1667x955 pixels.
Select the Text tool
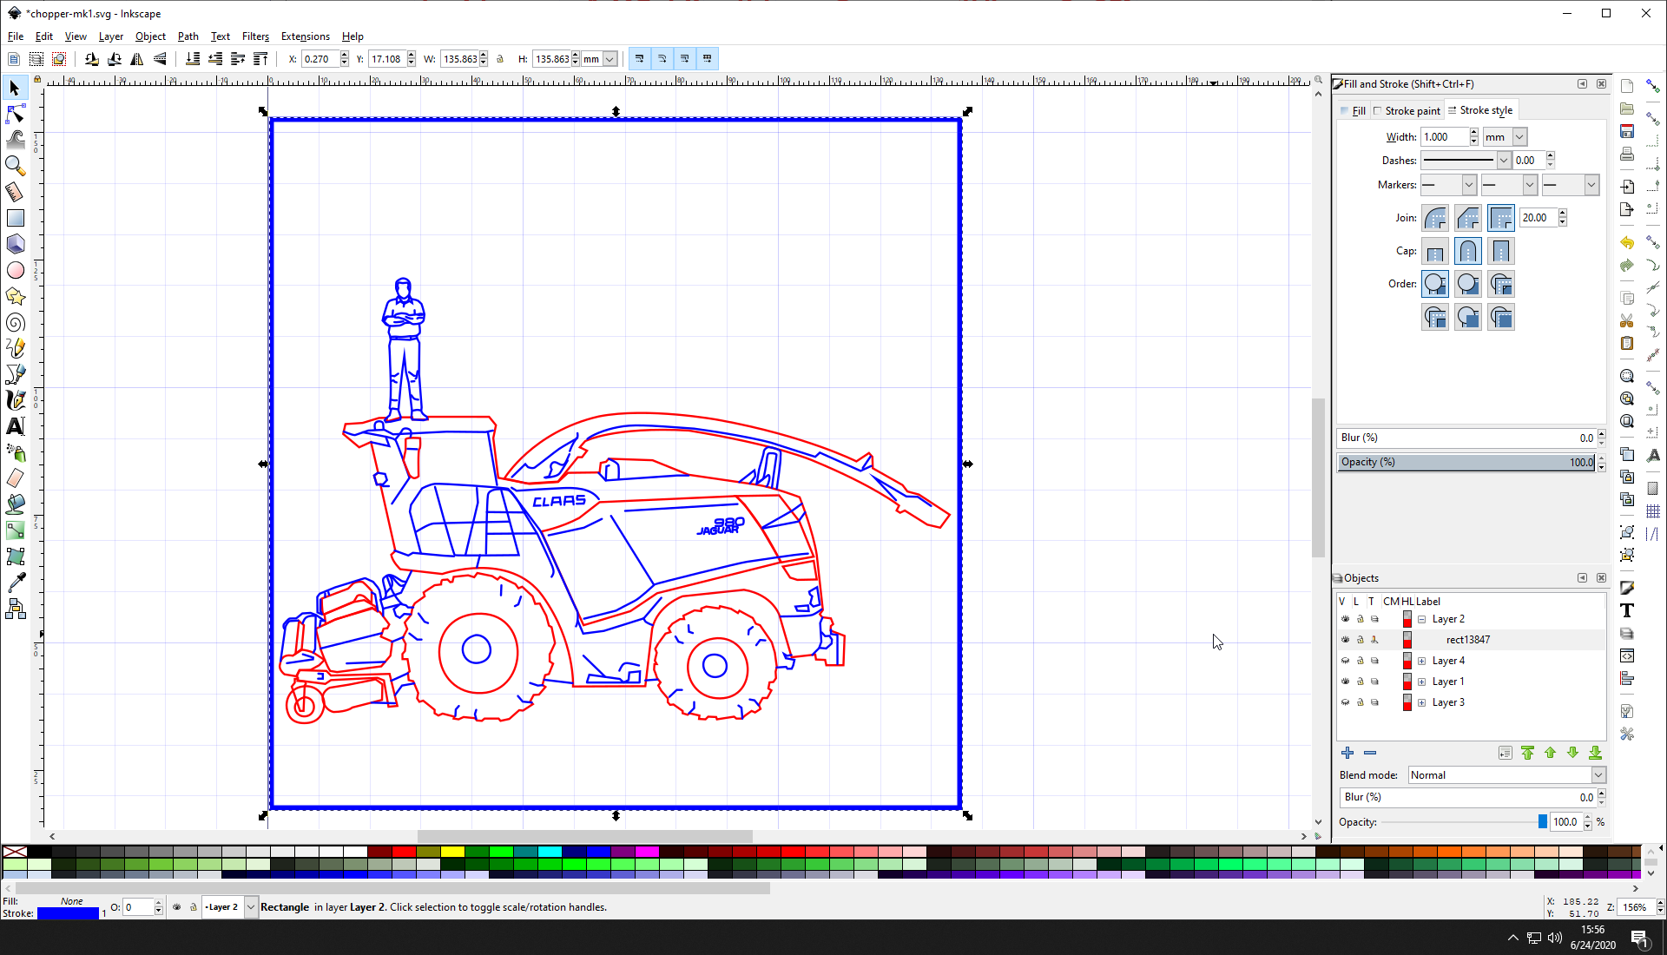(15, 426)
